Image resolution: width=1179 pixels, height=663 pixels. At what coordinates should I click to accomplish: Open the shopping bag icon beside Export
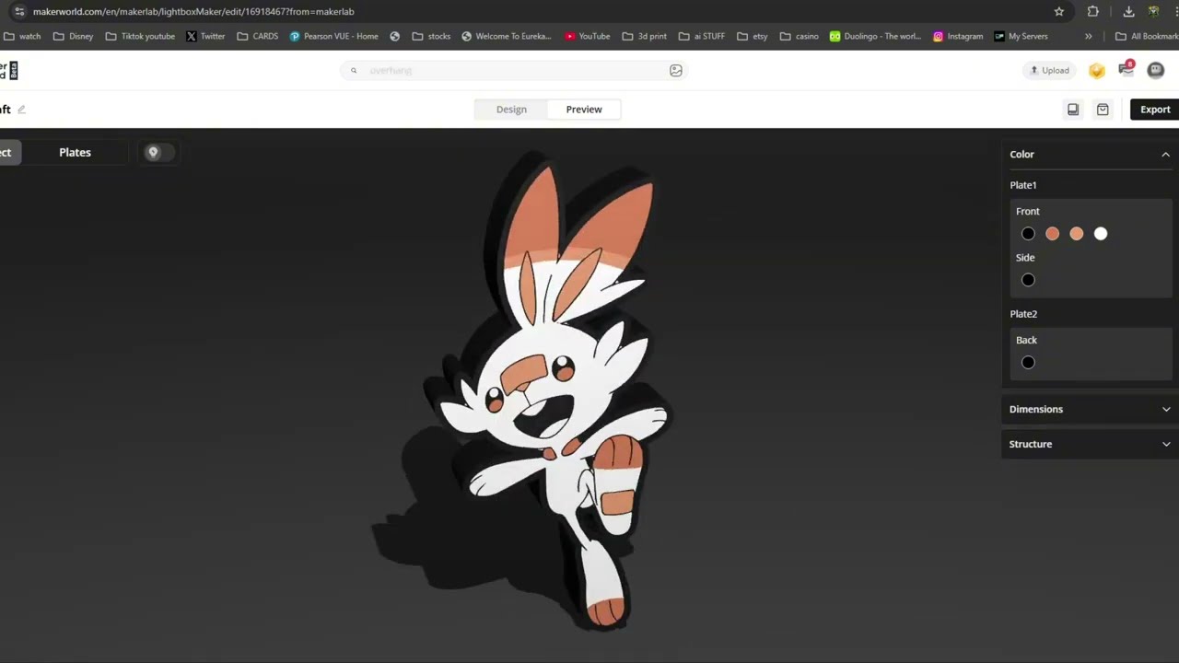[1103, 110]
